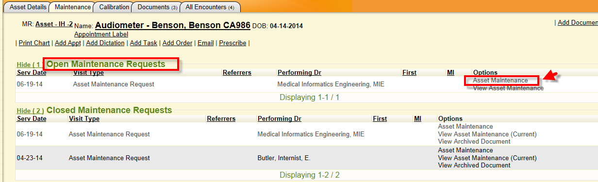
Task: Open the Documents (3) tab
Action: (x=156, y=7)
